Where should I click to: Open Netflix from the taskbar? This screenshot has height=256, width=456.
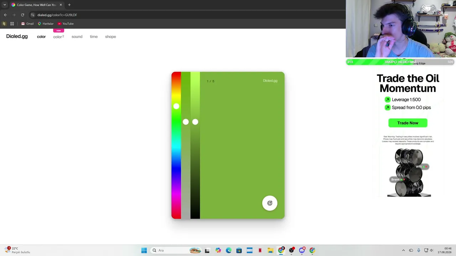click(260, 250)
